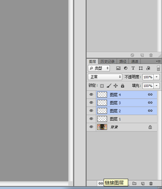Open the 类型 filter type dropdown
Screen dimensions: 162x189
coord(99,68)
